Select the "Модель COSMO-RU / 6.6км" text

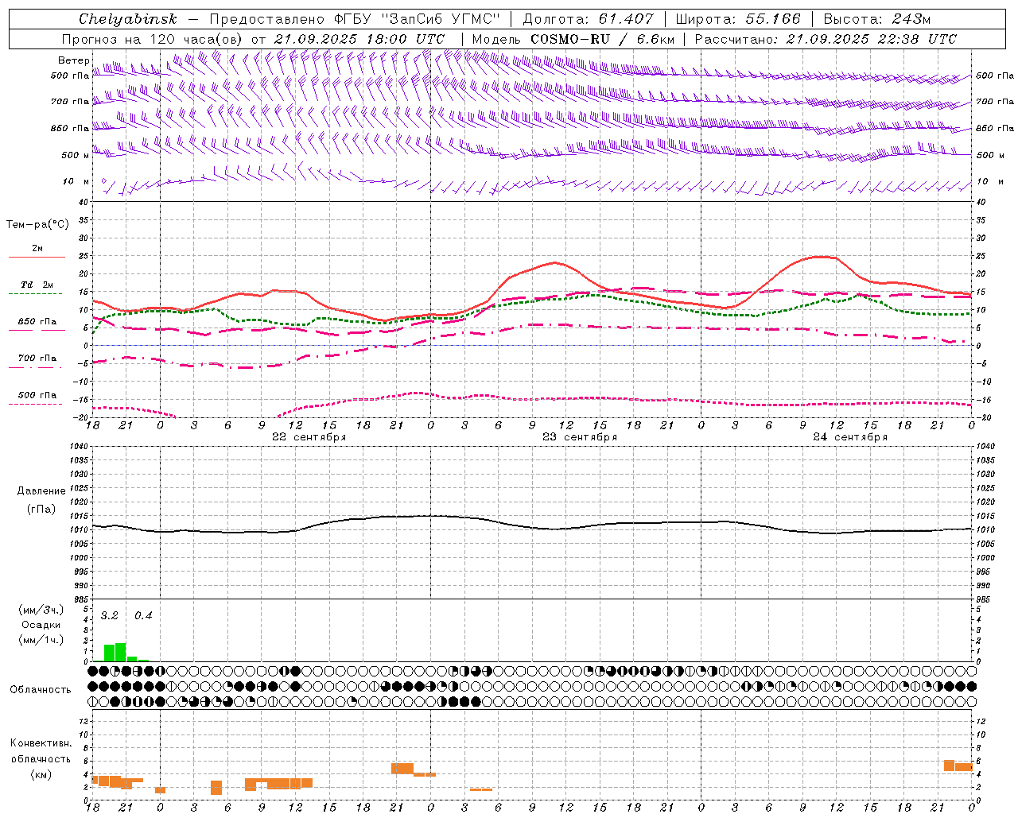tap(573, 39)
